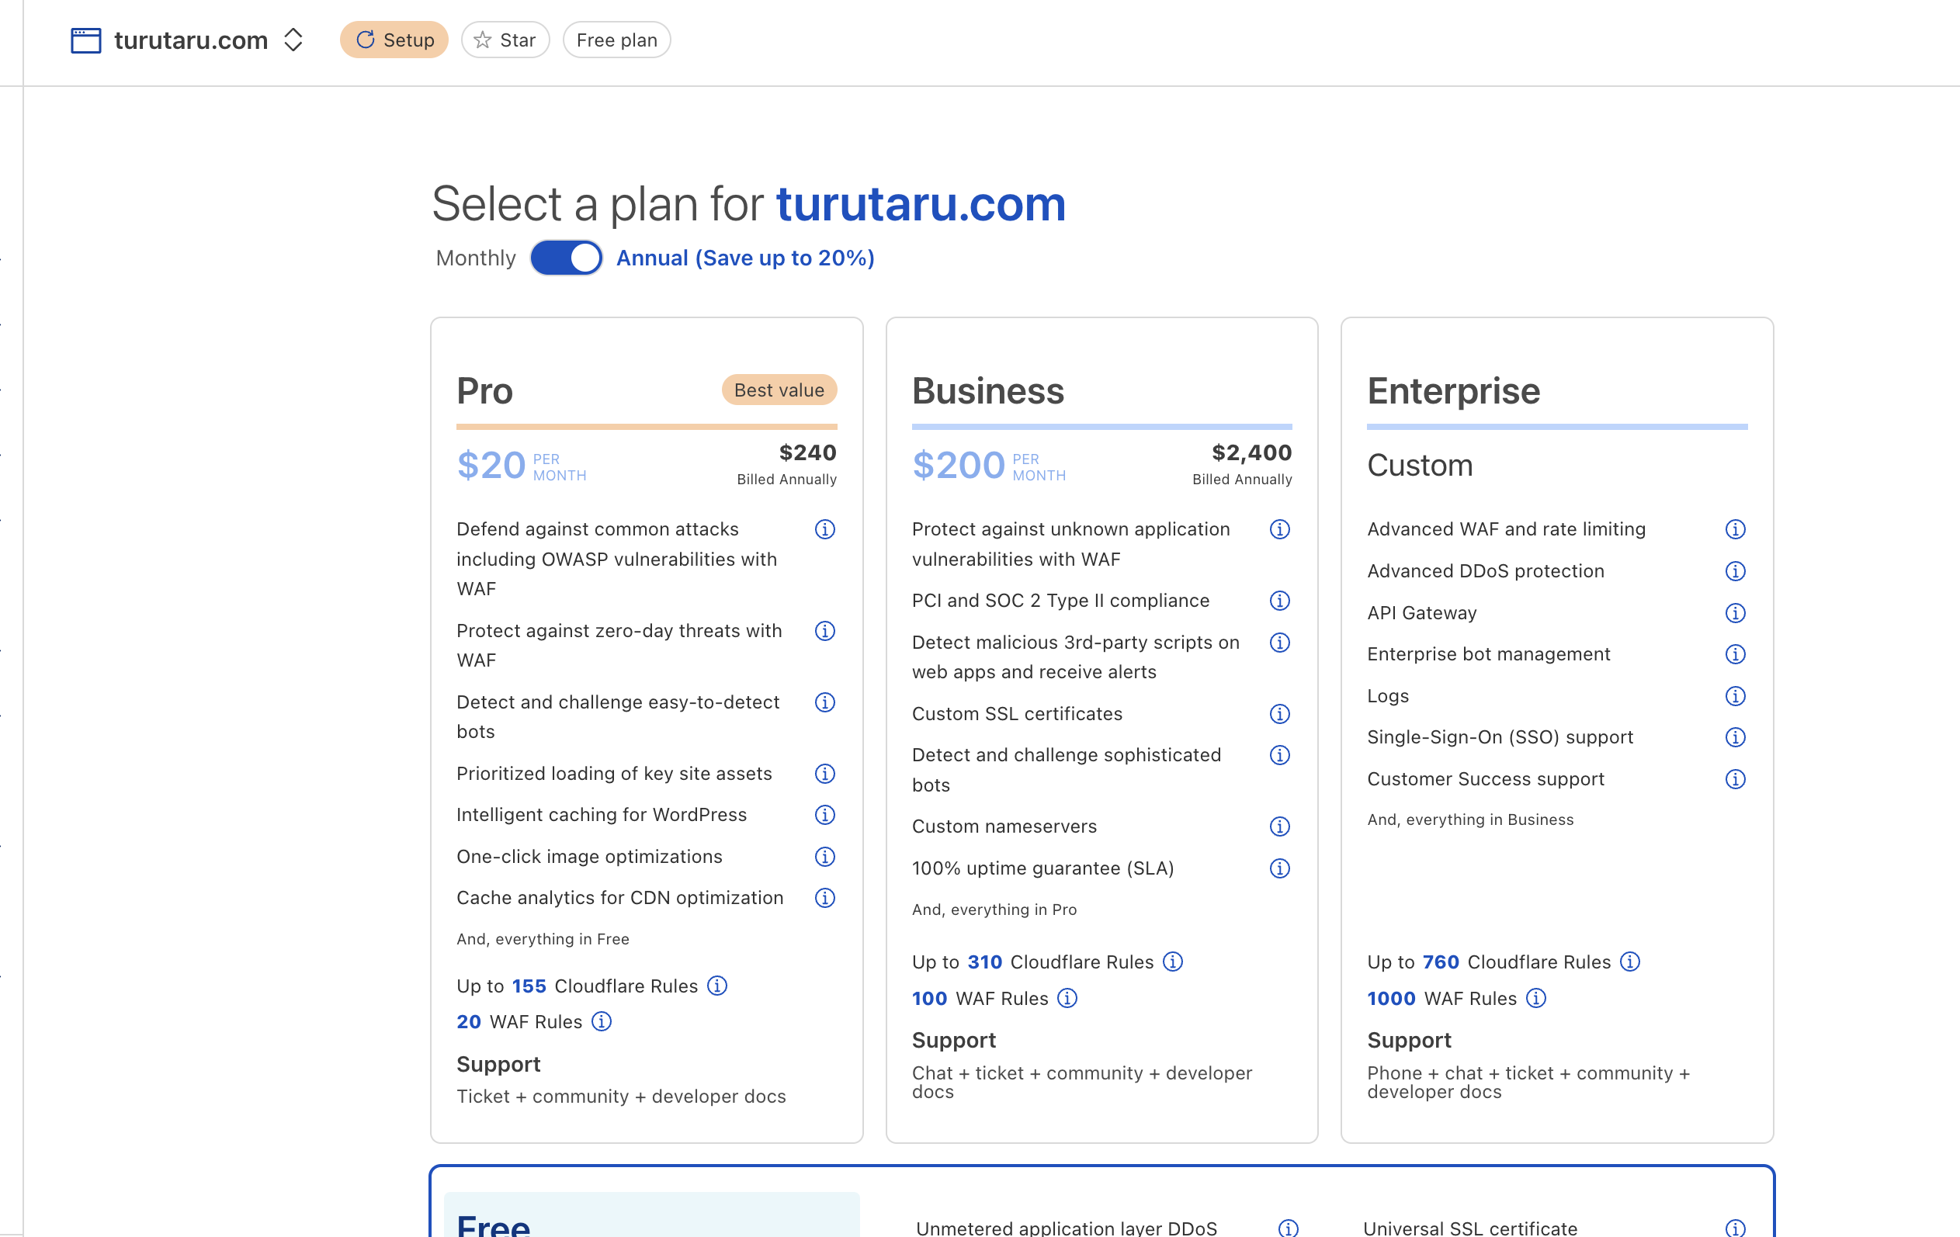Image resolution: width=1960 pixels, height=1237 pixels.
Task: Info icon for Intelligent caching for WordPress
Action: (824, 816)
